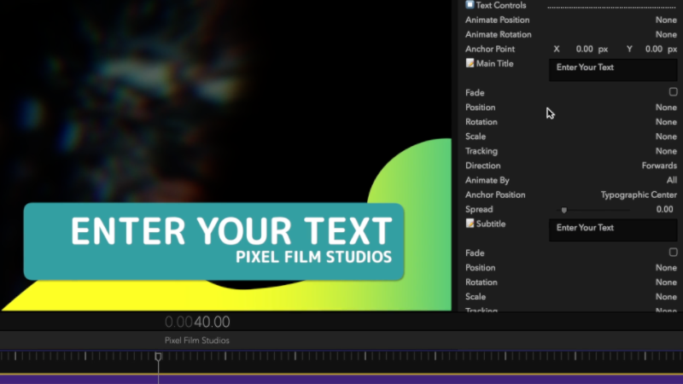Open Subtitle Scale dropdown

point(666,296)
